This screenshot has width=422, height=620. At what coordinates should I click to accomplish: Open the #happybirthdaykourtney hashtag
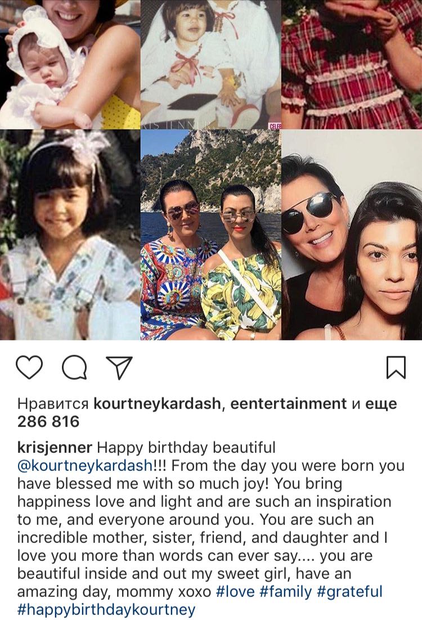click(106, 609)
